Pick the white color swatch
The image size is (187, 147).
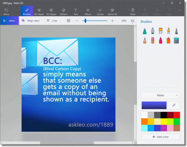(x=144, y=115)
